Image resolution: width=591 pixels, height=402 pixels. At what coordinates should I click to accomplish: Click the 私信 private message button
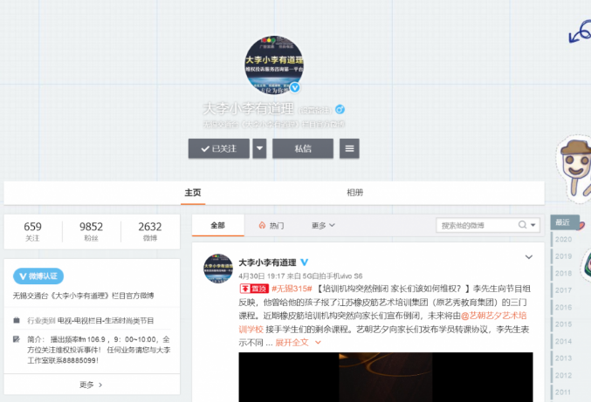303,148
